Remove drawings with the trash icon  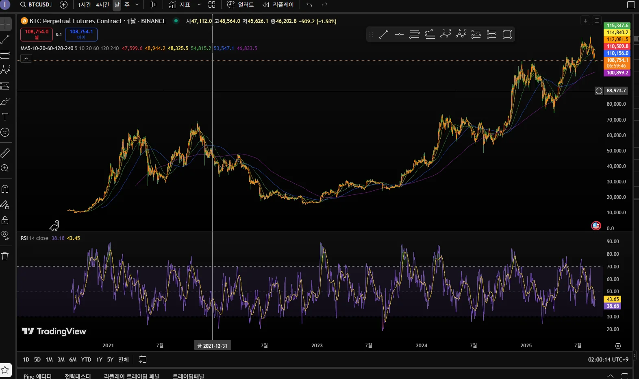[5, 256]
